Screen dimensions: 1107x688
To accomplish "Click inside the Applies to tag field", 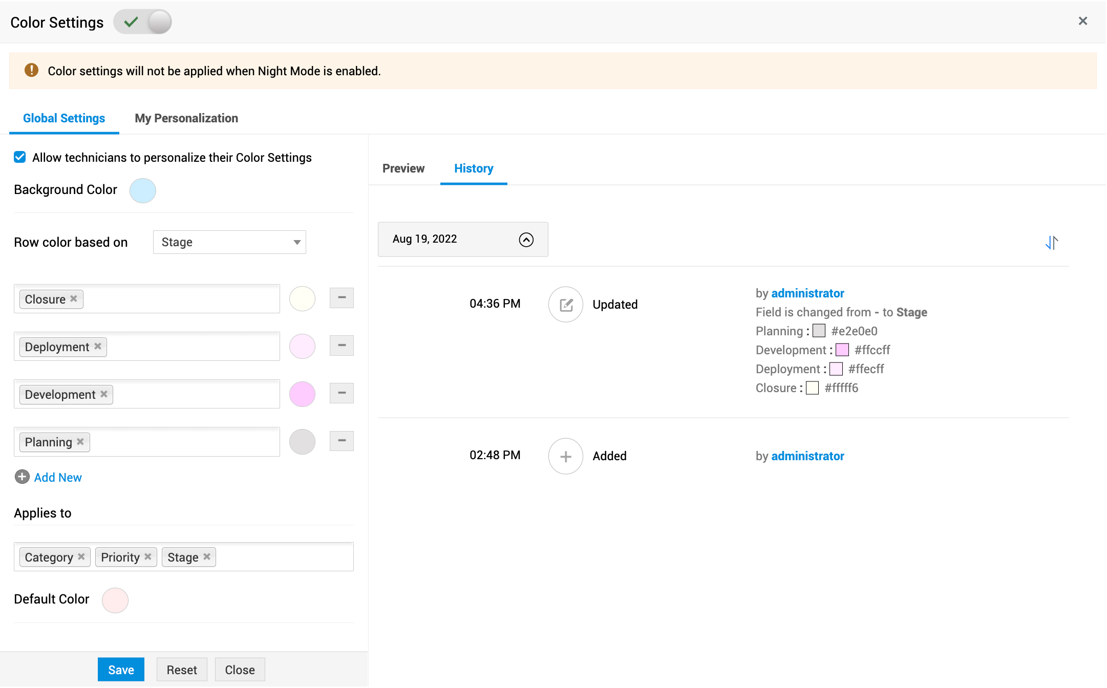I will (x=285, y=557).
